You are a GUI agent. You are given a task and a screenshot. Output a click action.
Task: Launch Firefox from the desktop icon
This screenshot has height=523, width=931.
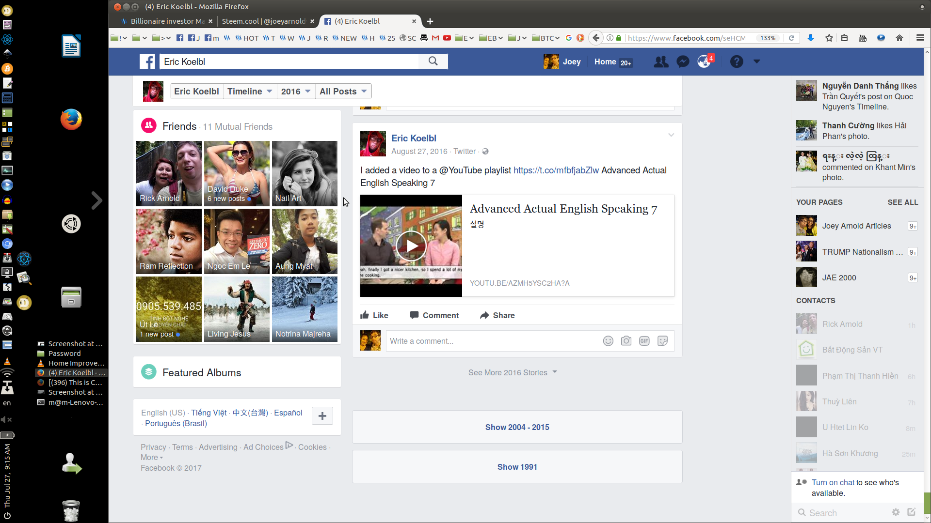[x=71, y=120]
